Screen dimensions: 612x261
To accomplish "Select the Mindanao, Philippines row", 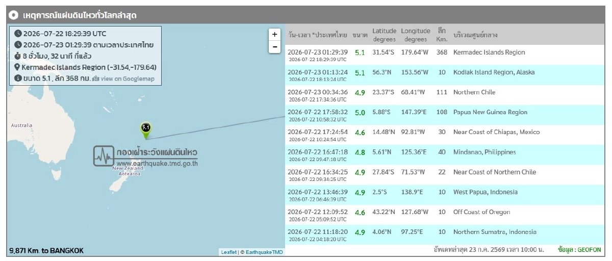I will (445, 154).
